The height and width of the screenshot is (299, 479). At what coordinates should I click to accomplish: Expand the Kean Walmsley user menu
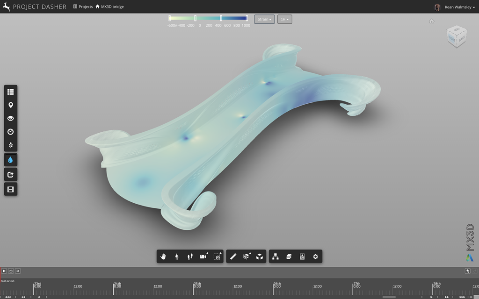458,7
